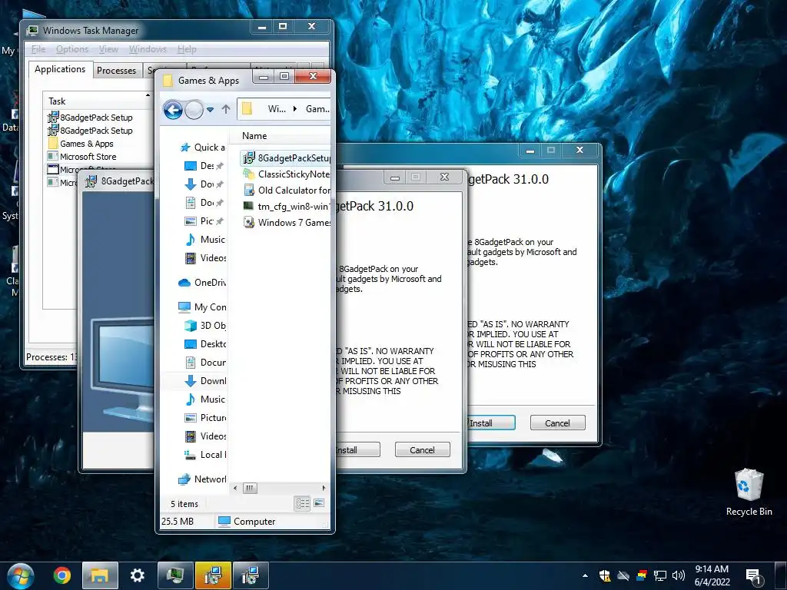The height and width of the screenshot is (590, 787).
Task: Switch to Processes tab in Task Manager
Action: pyautogui.click(x=117, y=71)
